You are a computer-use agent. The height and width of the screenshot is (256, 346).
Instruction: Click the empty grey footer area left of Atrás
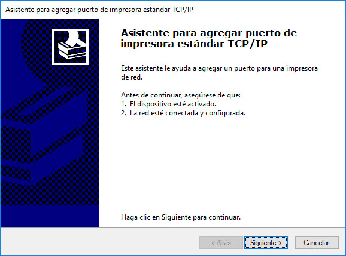coord(99,242)
